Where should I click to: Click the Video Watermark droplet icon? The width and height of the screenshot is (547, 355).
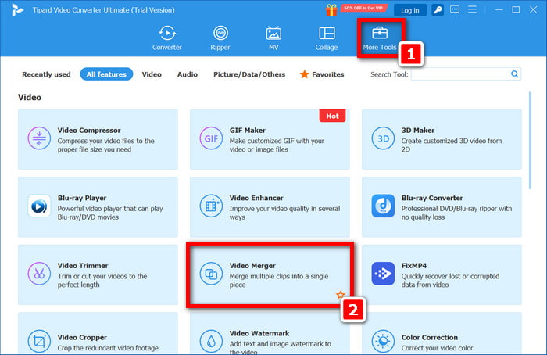click(211, 342)
